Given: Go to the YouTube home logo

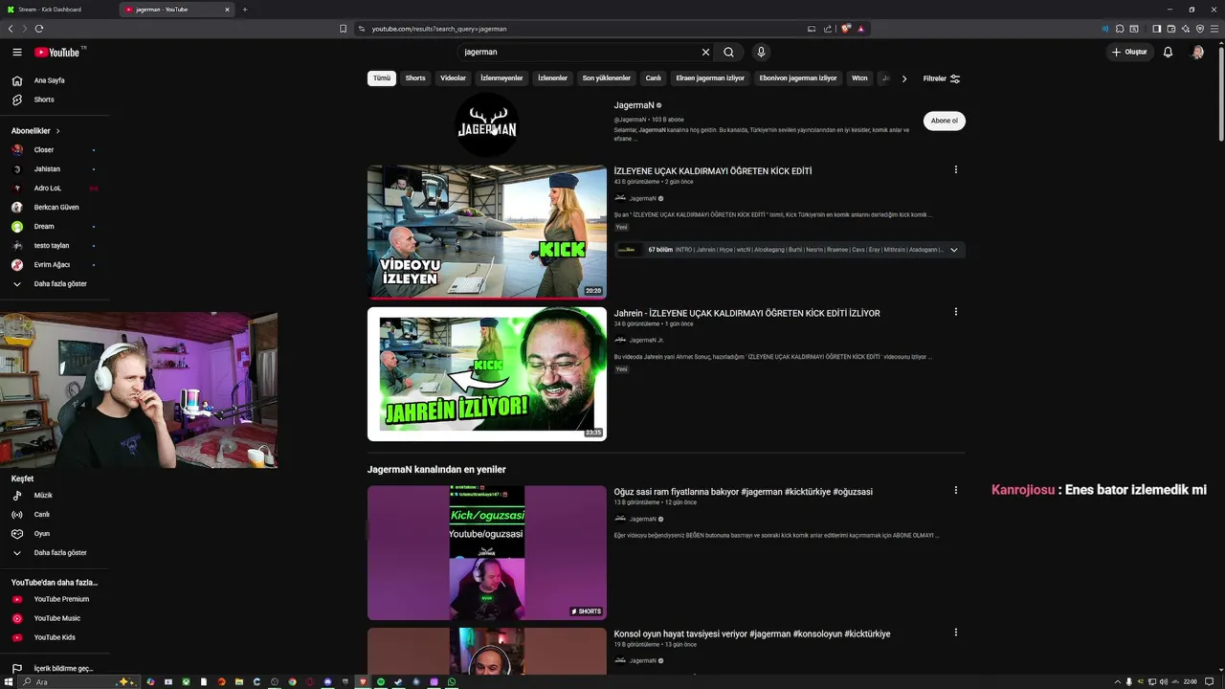Looking at the screenshot, I should click(57, 52).
